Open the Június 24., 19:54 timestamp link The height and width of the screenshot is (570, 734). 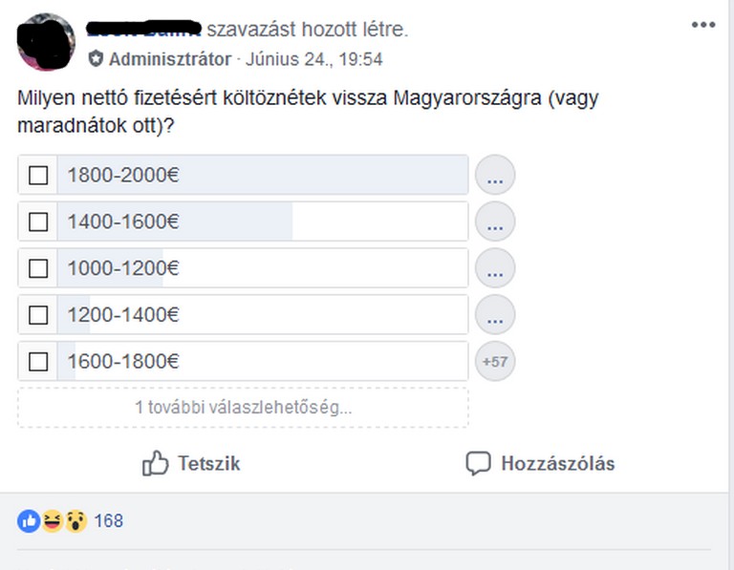click(x=314, y=59)
